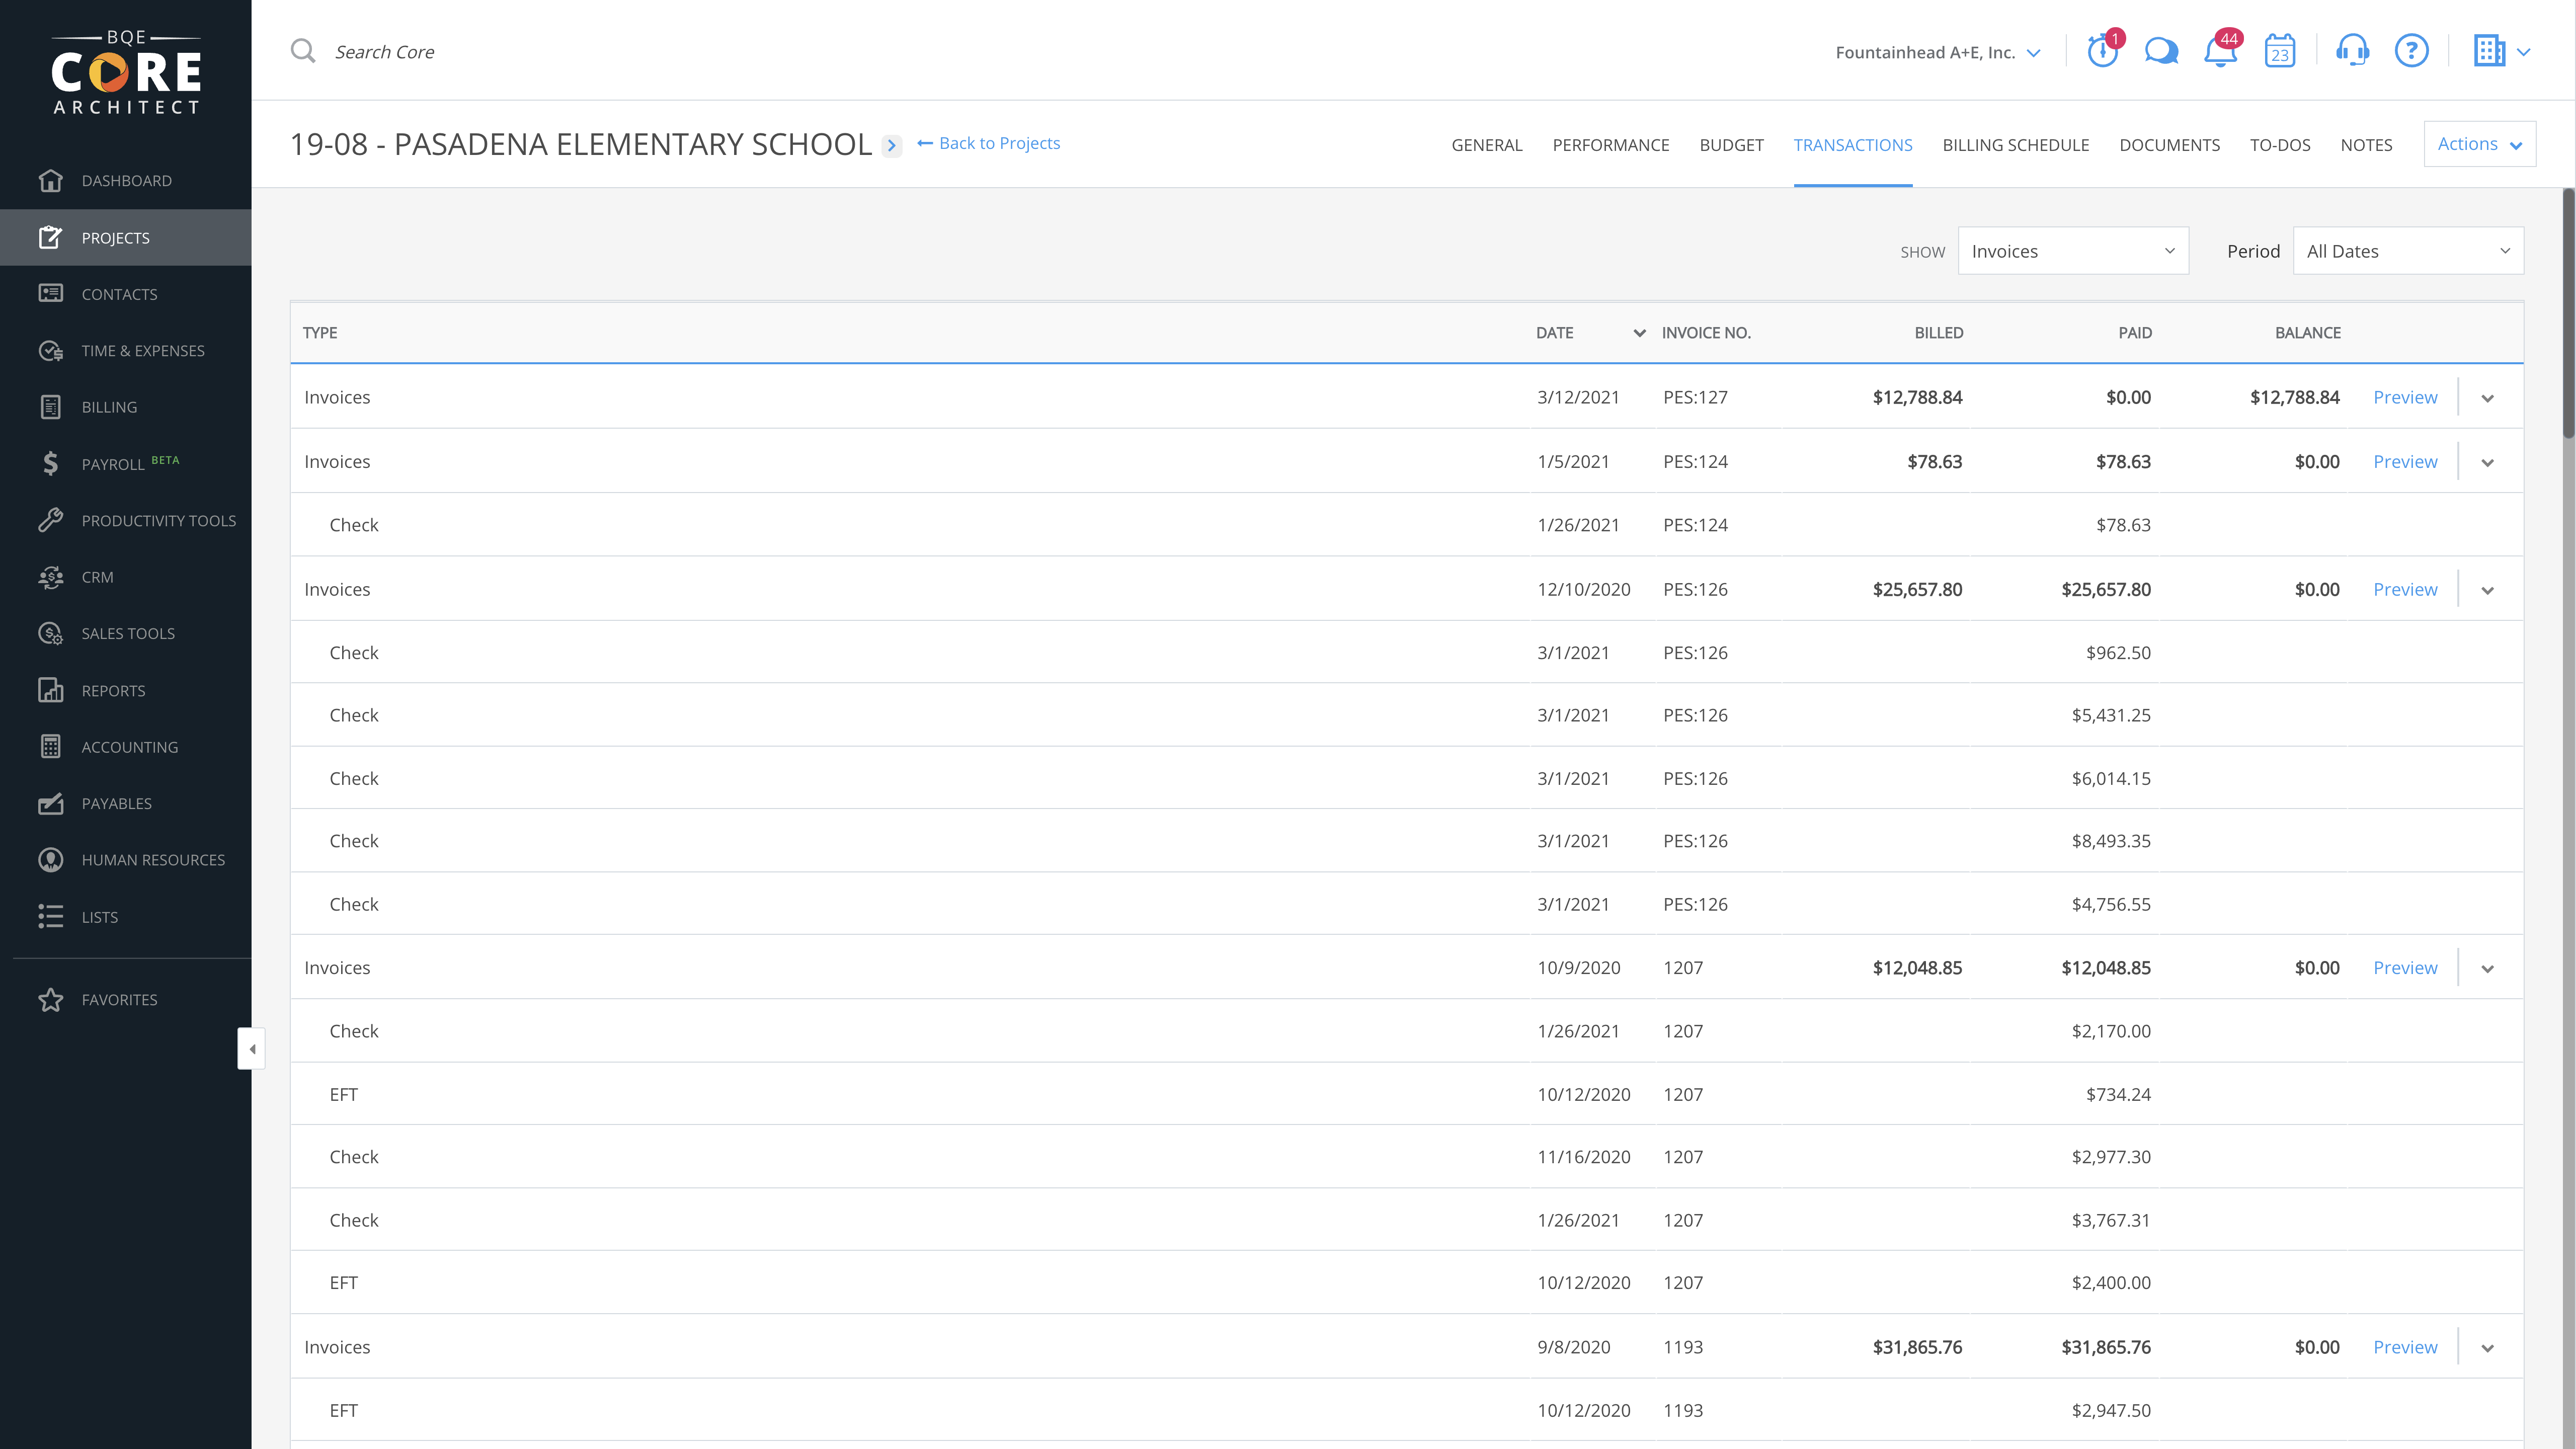Select the EFT $734.24 payment row
Image resolution: width=2576 pixels, height=1449 pixels.
[x=1406, y=1094]
